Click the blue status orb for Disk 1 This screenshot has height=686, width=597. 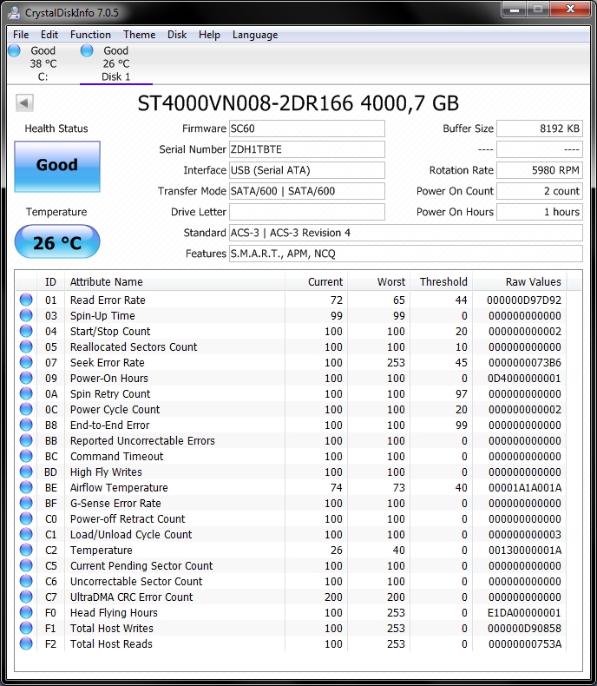point(87,50)
